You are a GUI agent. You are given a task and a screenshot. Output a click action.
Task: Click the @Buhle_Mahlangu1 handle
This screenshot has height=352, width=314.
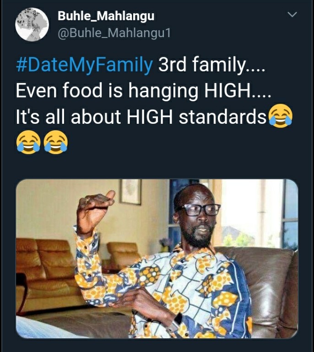point(114,33)
